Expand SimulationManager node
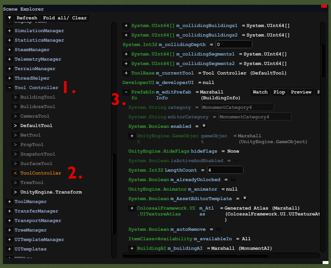The width and height of the screenshot is (331, 268). pyautogui.click(x=9, y=31)
